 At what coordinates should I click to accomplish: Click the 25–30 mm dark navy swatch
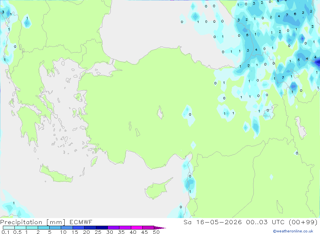coord(102,228)
